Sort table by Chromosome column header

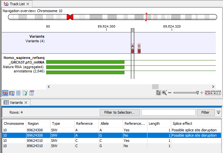tap(14, 124)
